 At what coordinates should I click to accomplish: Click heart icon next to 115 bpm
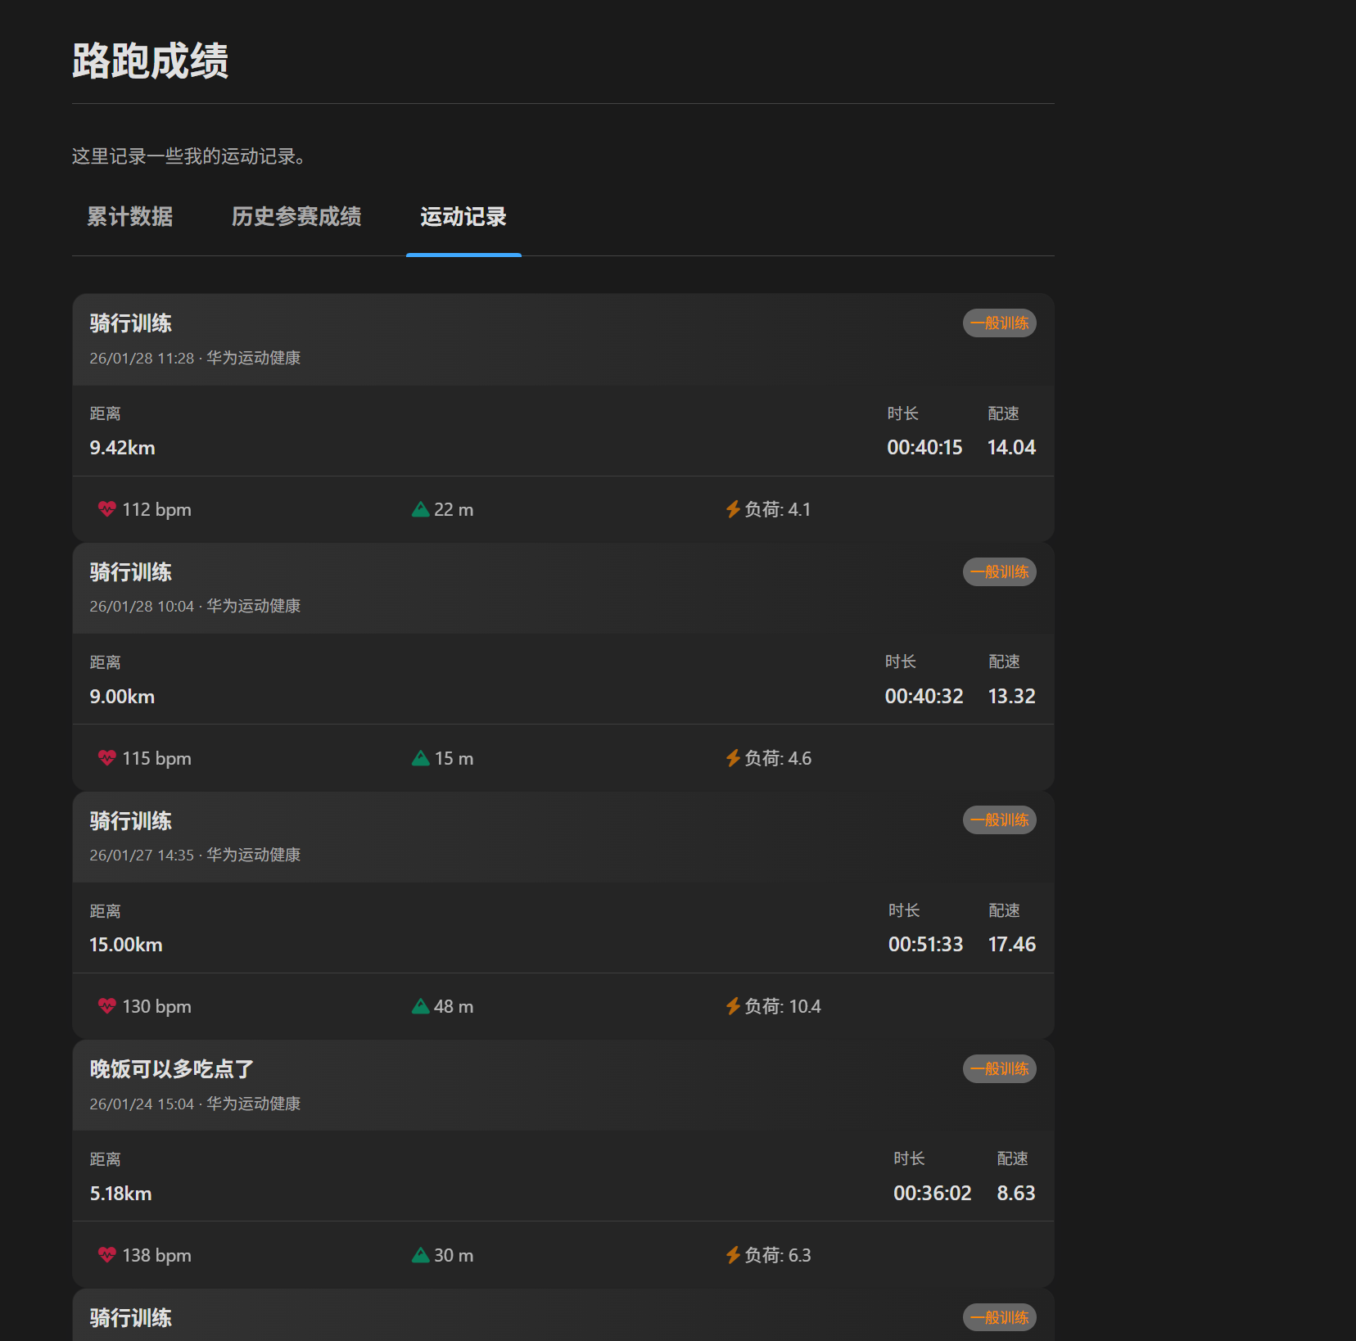click(x=106, y=758)
